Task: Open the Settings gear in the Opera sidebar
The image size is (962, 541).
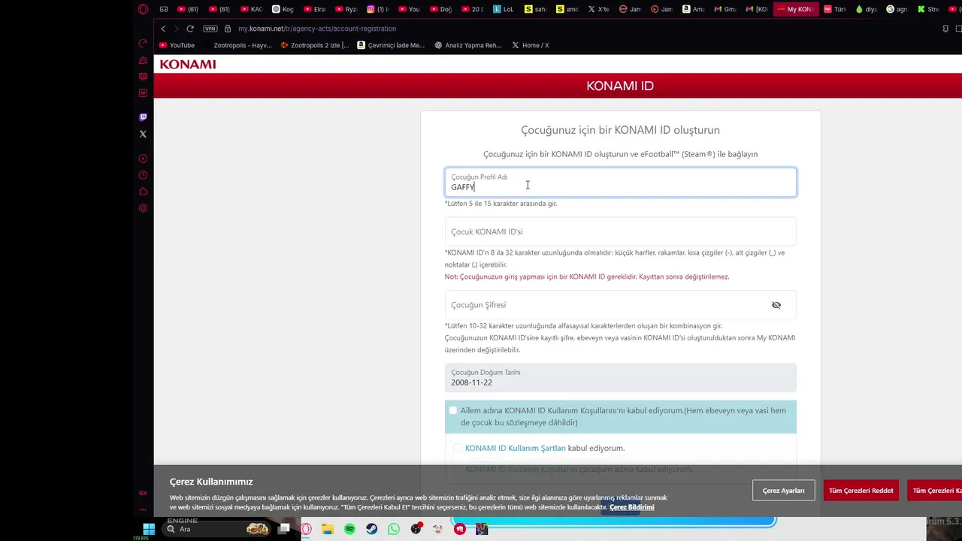Action: tap(143, 208)
